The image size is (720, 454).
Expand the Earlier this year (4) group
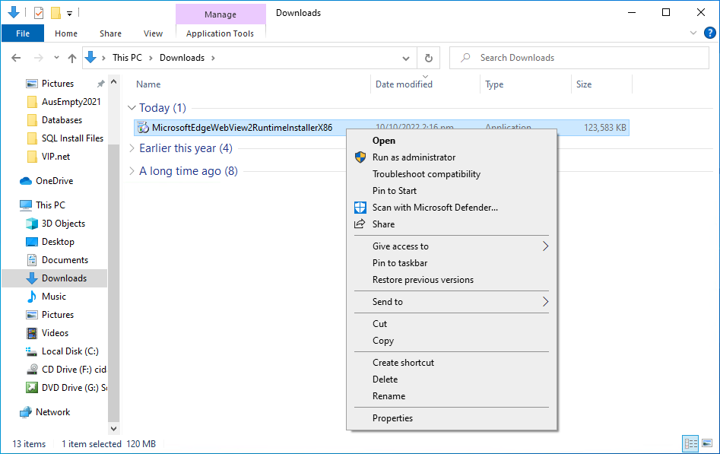click(132, 148)
